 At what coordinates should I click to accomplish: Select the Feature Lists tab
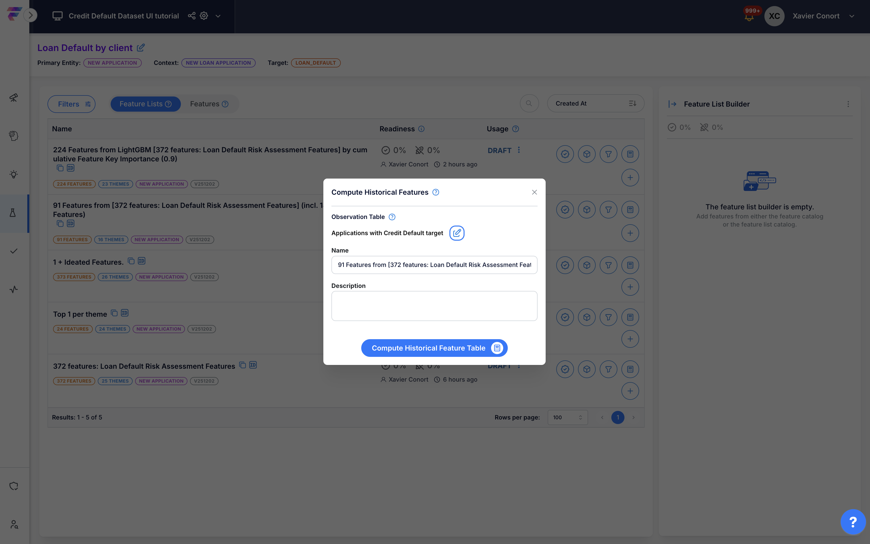click(x=145, y=104)
